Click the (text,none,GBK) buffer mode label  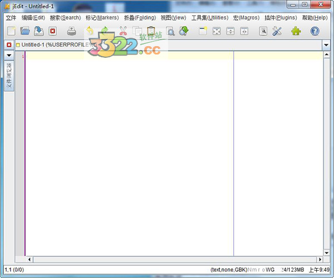click(228, 270)
